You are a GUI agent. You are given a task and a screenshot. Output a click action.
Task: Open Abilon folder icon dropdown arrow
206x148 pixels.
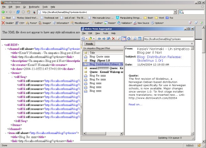tap(94, 39)
